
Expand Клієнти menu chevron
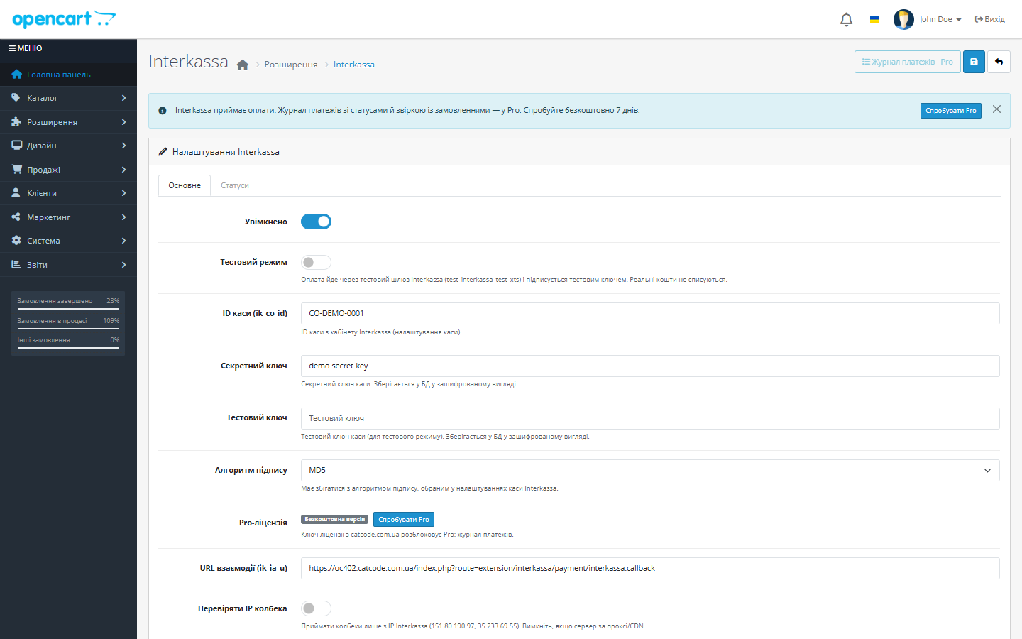click(x=123, y=193)
